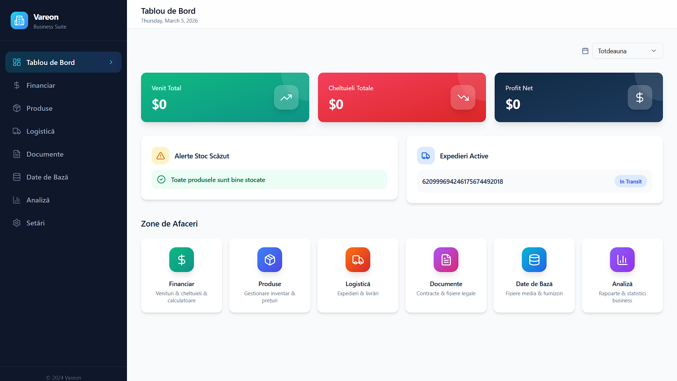Viewport: 677px width, 381px height.
Task: Click the warning triangle icon for stock alerts
Action: 160,156
